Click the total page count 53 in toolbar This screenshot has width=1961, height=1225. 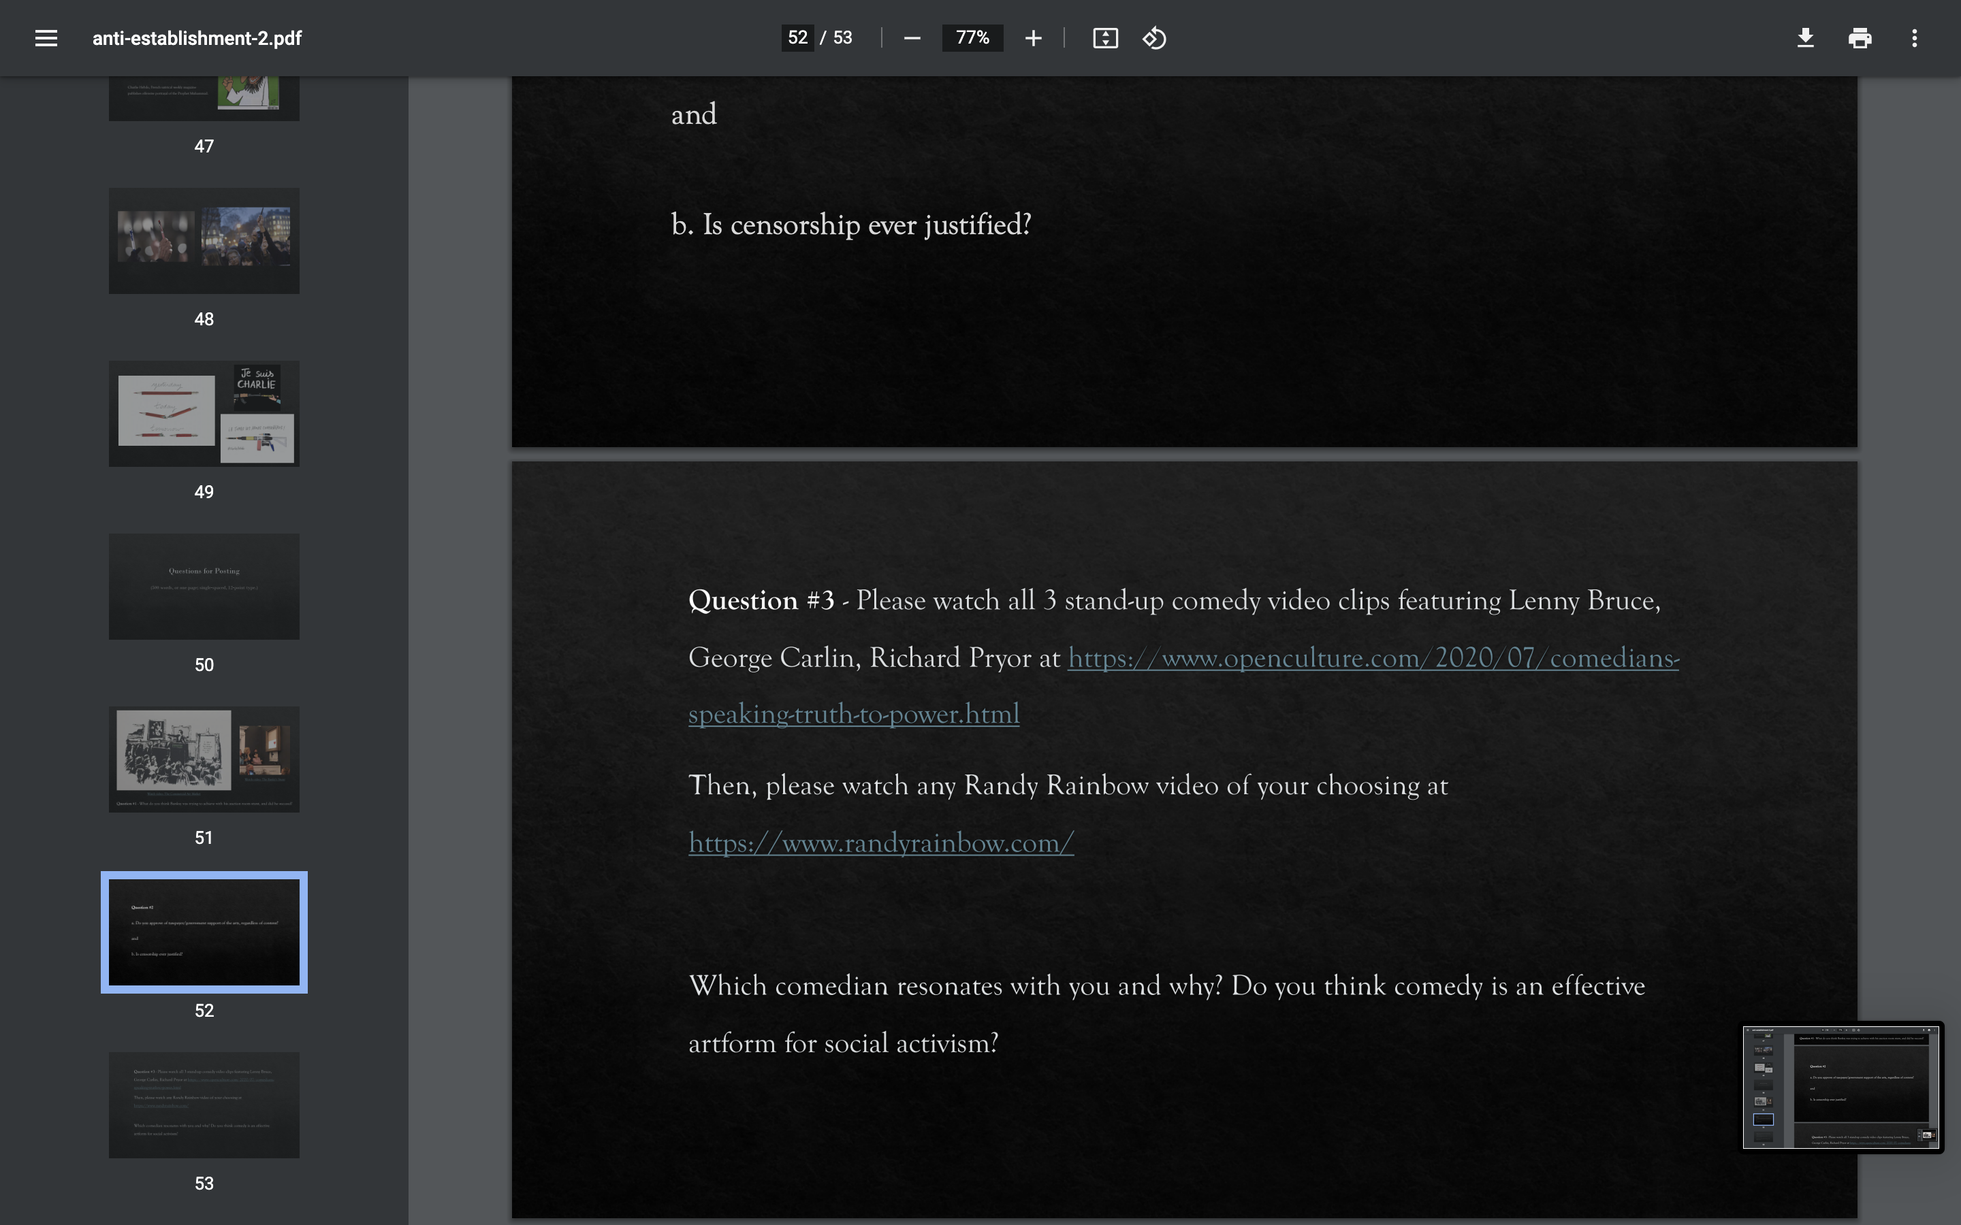tap(843, 37)
